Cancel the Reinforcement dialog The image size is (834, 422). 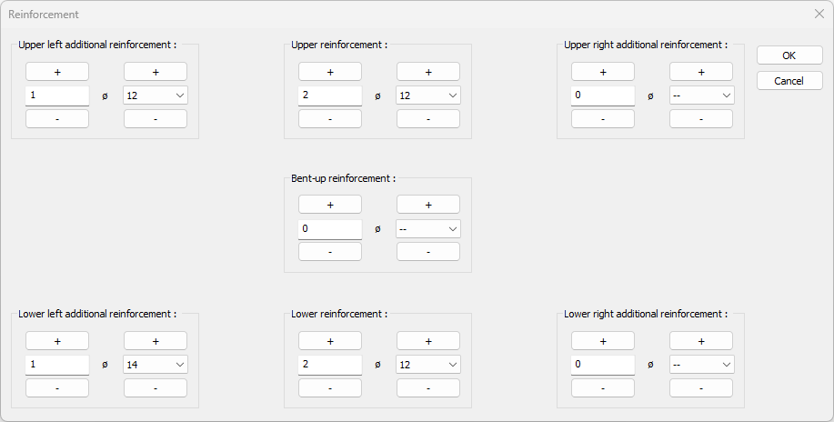coord(789,81)
